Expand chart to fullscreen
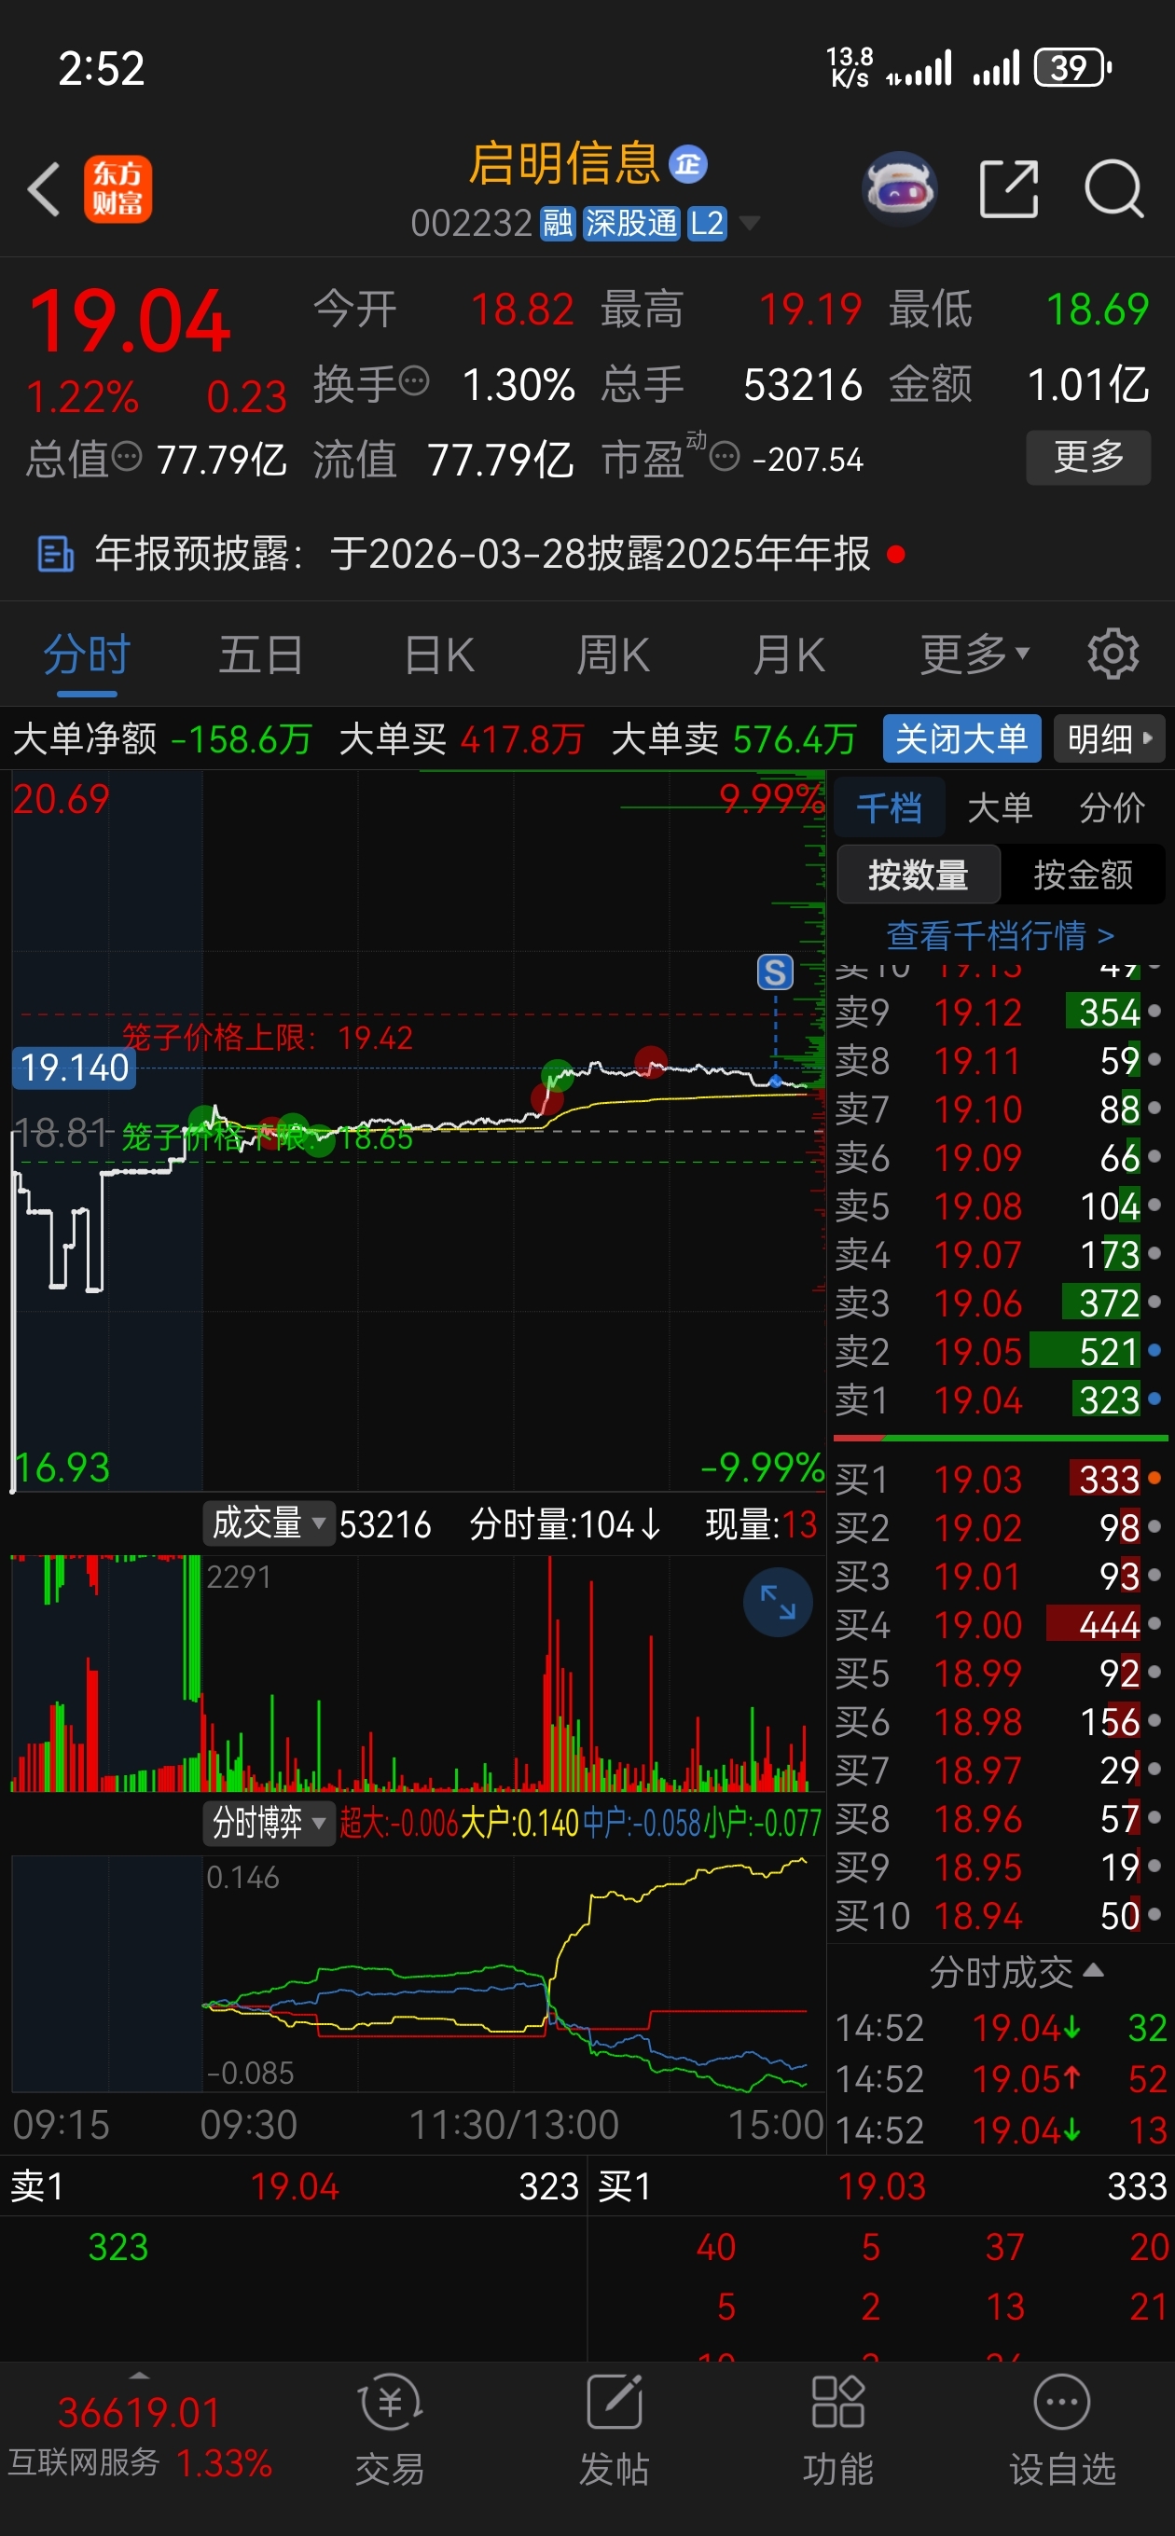Viewport: 1175px width, 2536px height. tap(777, 1603)
